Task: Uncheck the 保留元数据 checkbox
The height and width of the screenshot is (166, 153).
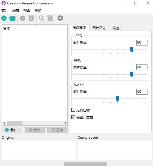Action: click(x=73, y=117)
